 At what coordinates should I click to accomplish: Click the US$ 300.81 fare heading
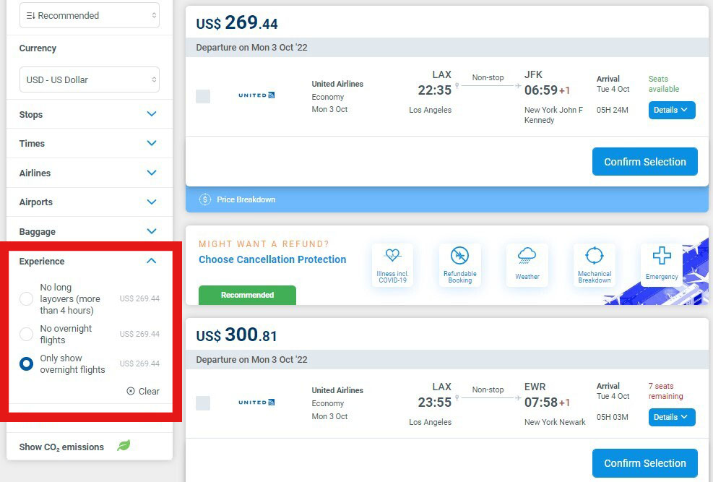(x=236, y=335)
